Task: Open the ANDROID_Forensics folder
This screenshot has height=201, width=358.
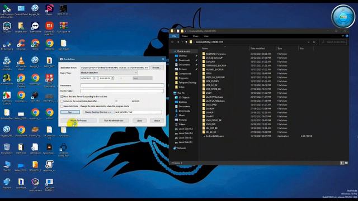Action: tap(215, 54)
